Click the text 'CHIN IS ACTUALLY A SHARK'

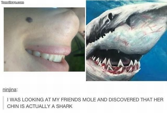pos(40,106)
